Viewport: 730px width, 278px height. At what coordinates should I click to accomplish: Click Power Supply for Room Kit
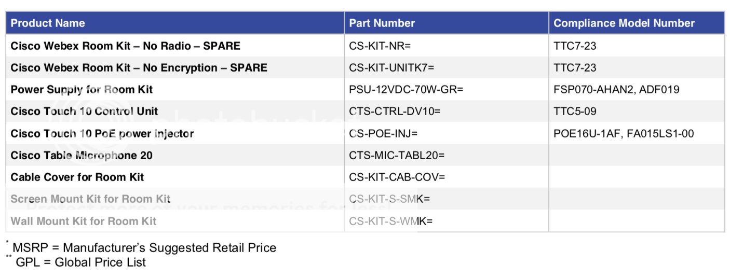pyautogui.click(x=82, y=89)
